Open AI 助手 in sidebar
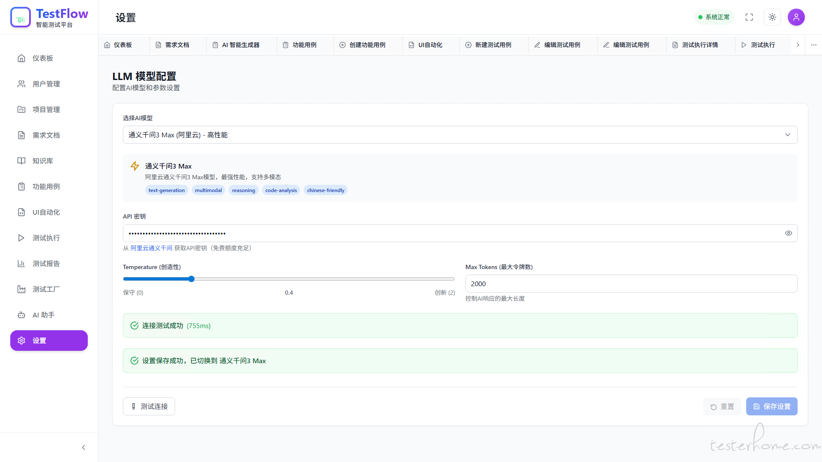The width and height of the screenshot is (822, 462). coord(44,315)
